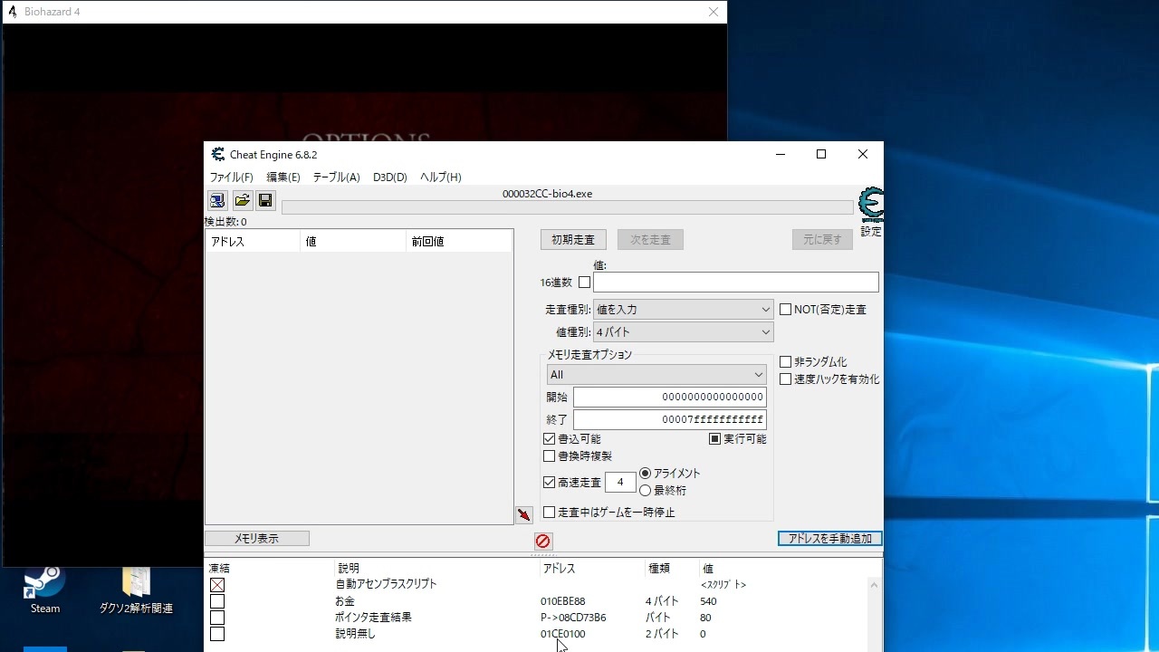Viewport: 1159px width, 652px height.
Task: Toggle the 16進数 hex checkbox
Action: [584, 283]
